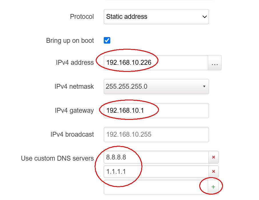Expand the IPv4 netmask 255.255.255.0 dropdown

pyautogui.click(x=156, y=86)
